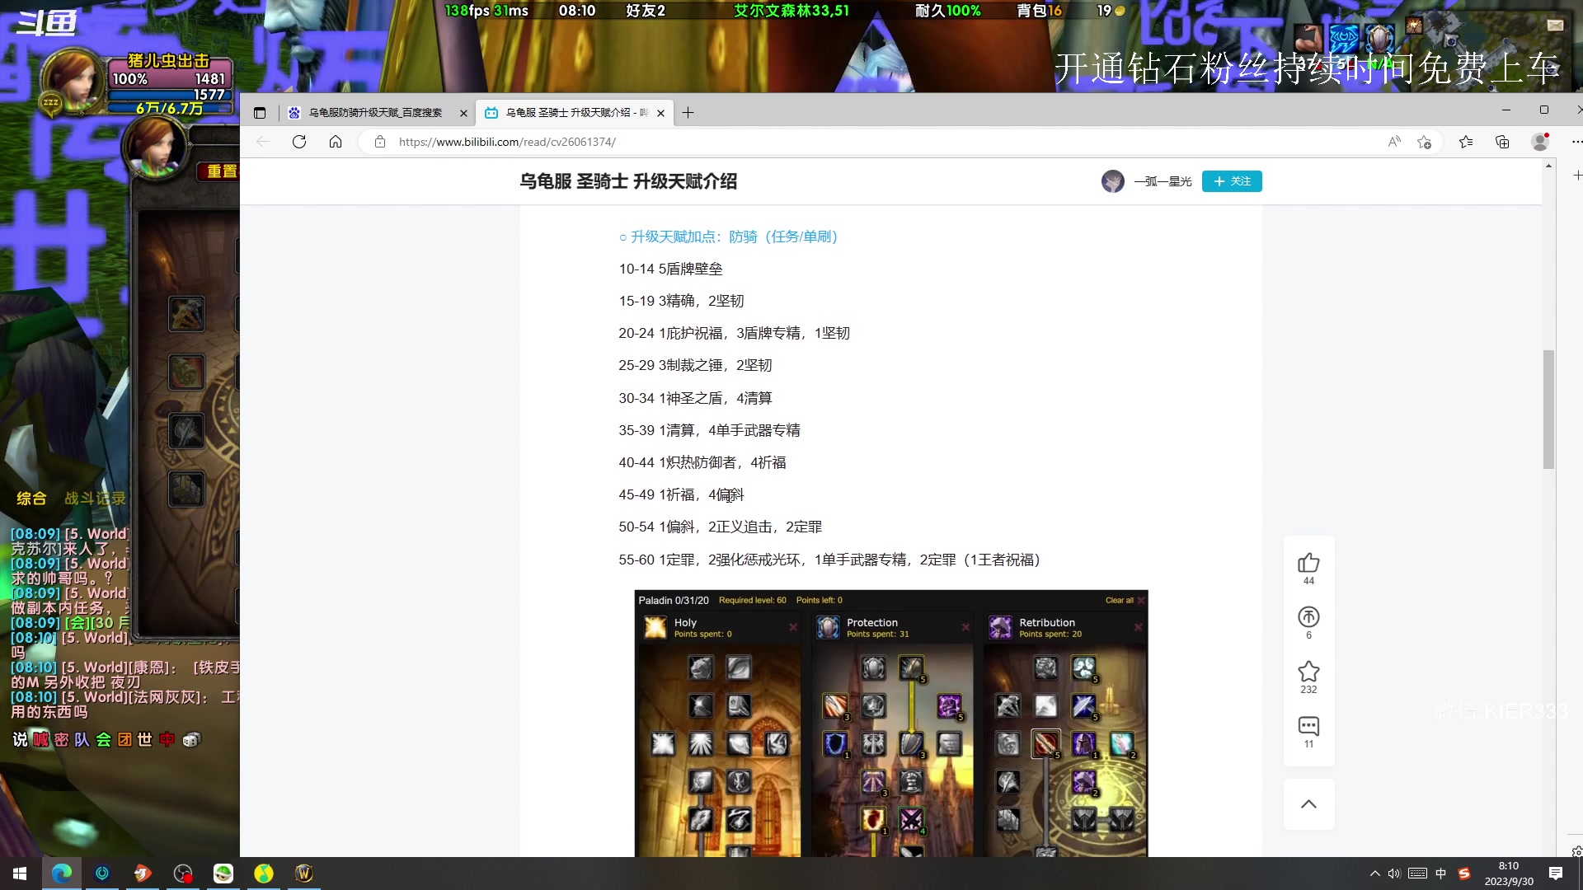Click the page vertical scrollbar thumb
This screenshot has height=890, width=1583.
tap(1548, 410)
